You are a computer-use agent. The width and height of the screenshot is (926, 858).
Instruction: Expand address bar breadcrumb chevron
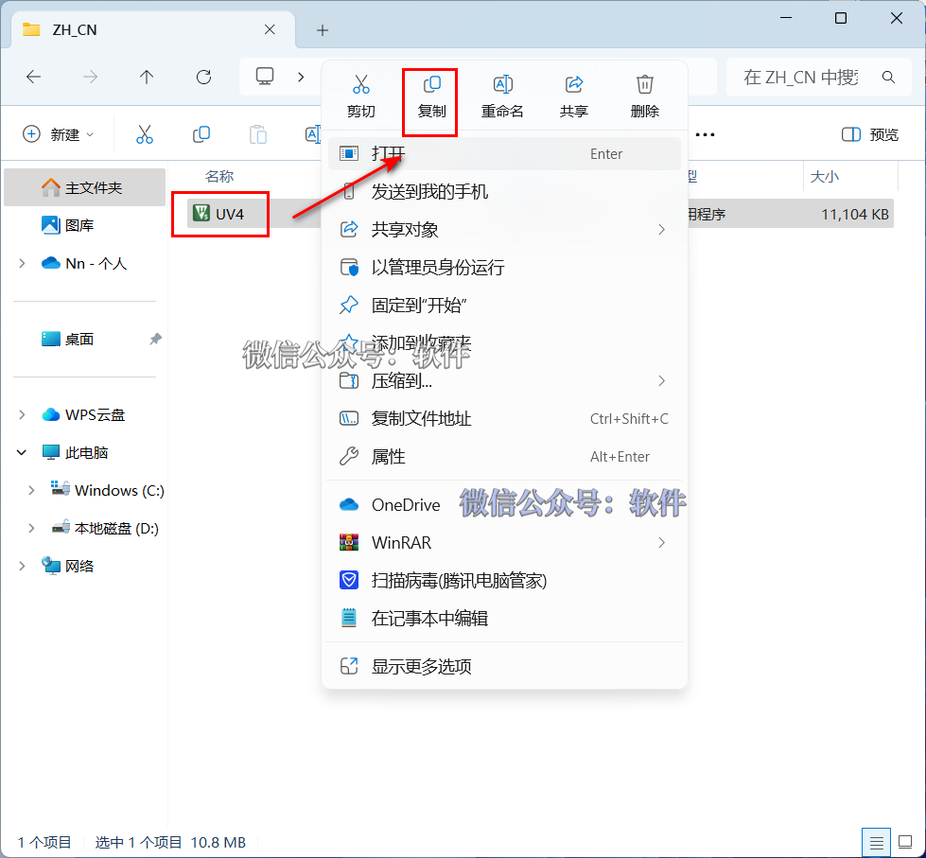coord(301,77)
